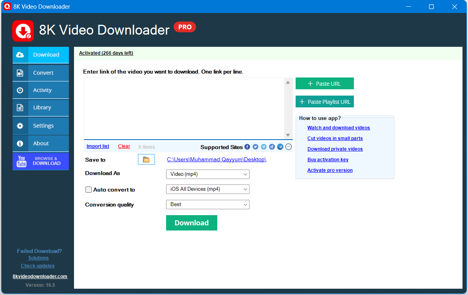Click the fifth supported site icon, before the ellipsis
Screen dimensions: 468x295
point(280,147)
